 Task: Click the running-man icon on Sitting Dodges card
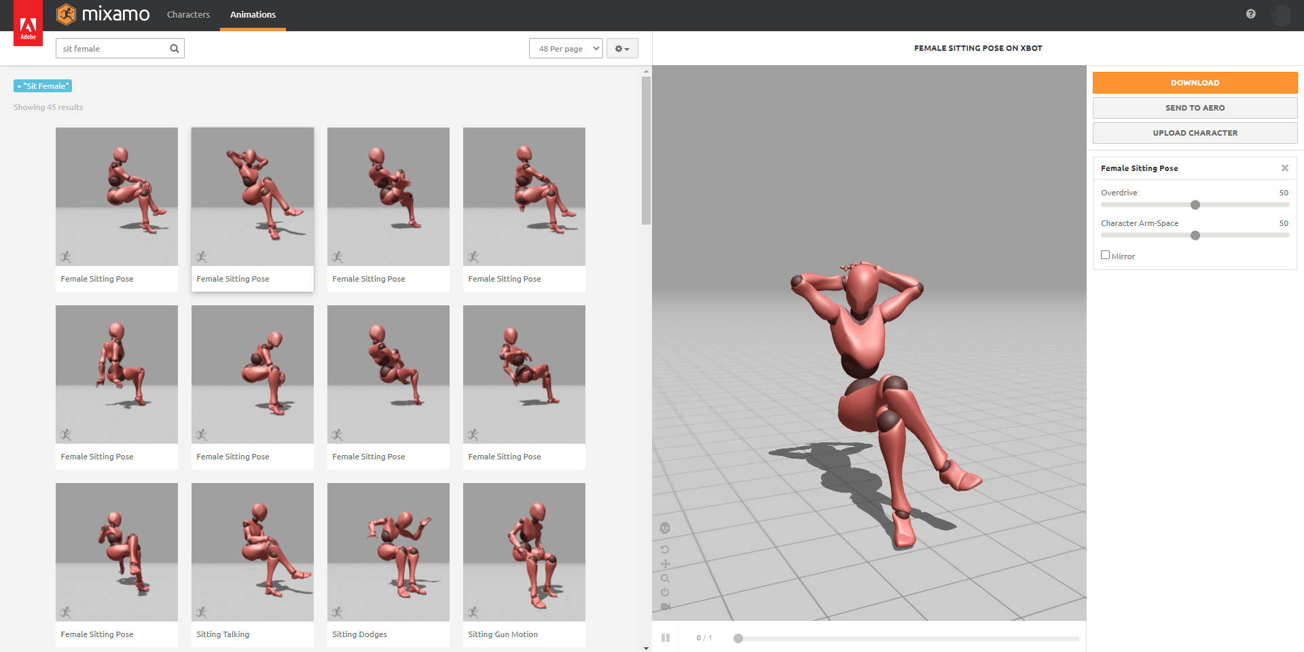pyautogui.click(x=337, y=613)
